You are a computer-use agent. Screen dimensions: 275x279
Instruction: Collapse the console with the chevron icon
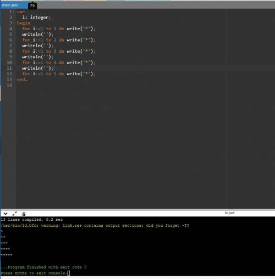5,214
